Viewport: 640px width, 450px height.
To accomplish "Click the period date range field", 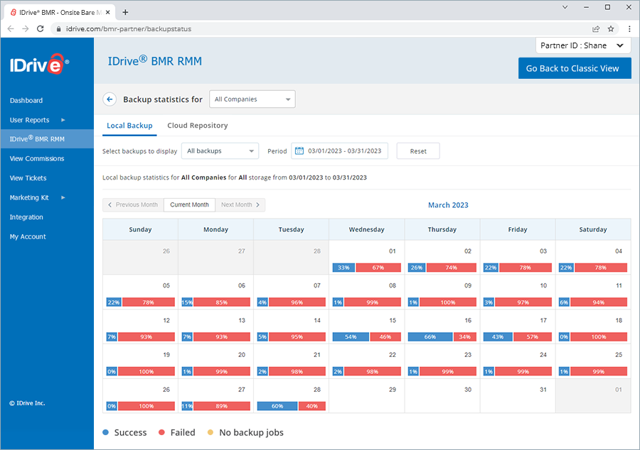I will (339, 150).
